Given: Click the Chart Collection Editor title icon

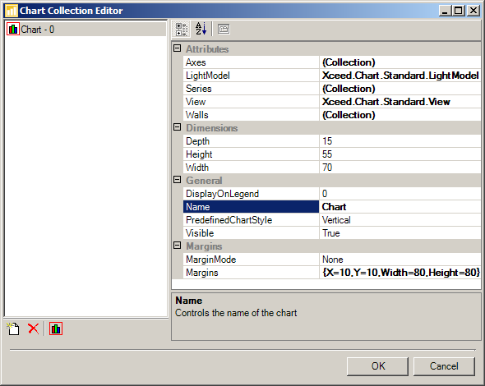Looking at the screenshot, I should coord(12,11).
